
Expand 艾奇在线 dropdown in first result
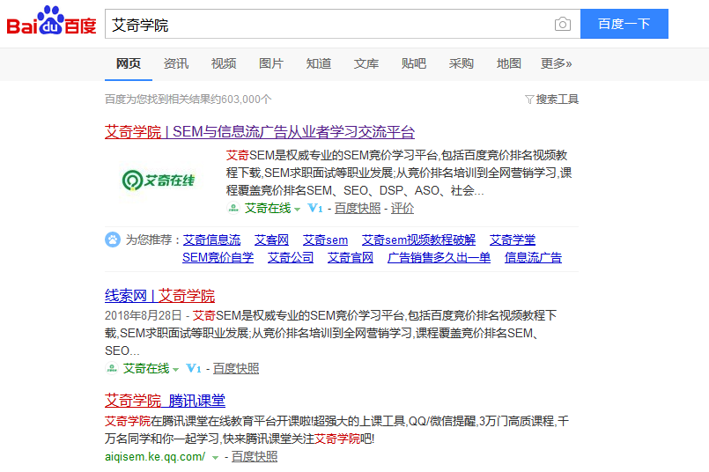(297, 210)
